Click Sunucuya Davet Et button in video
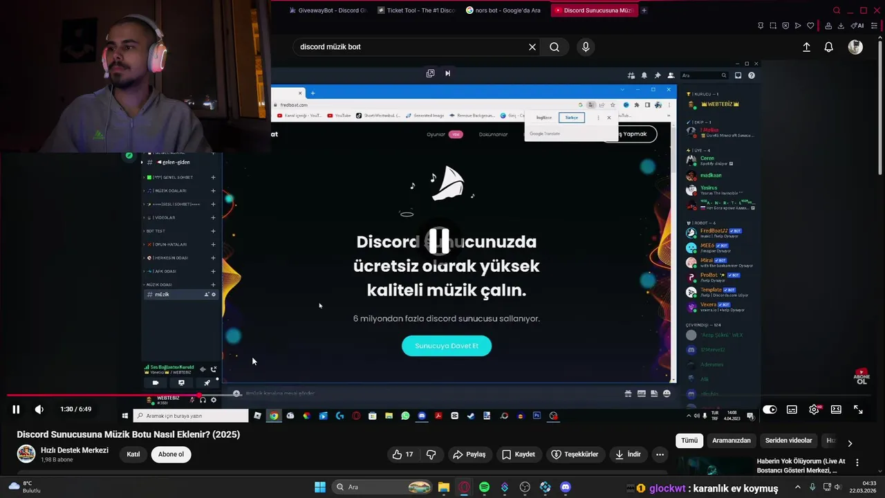The image size is (885, 498). (x=447, y=346)
